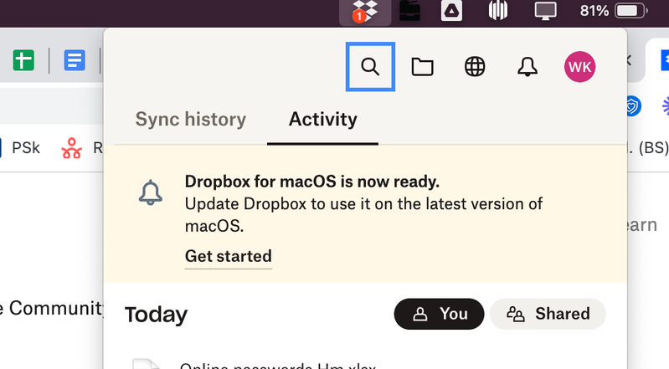Screen dimensions: 669x369
Task: Click the Get started link
Action: (228, 256)
